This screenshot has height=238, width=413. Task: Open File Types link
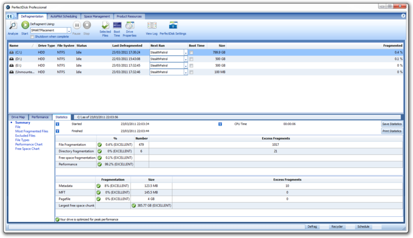pyautogui.click(x=22, y=140)
